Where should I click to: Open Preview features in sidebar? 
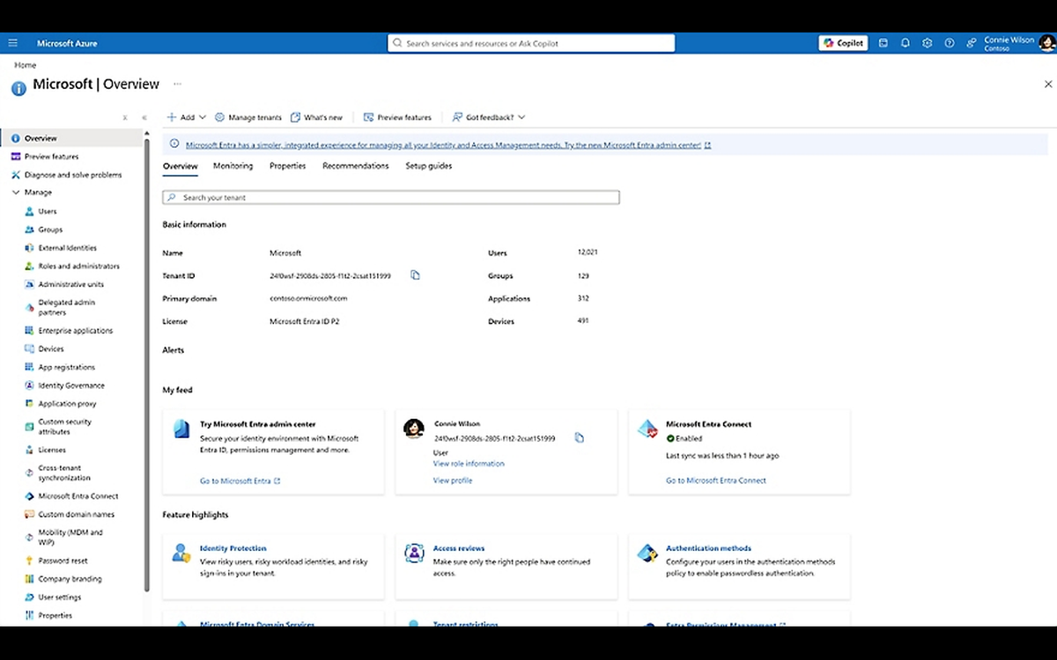point(51,157)
